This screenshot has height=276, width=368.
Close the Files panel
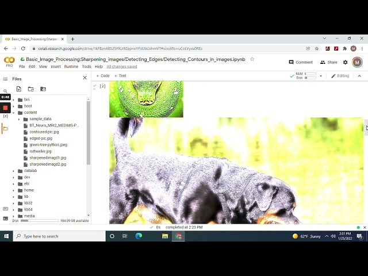tap(85, 78)
